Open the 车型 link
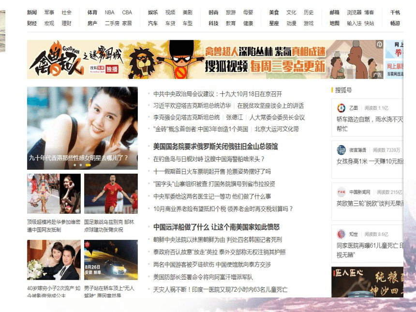The image size is (416, 312). [187, 23]
